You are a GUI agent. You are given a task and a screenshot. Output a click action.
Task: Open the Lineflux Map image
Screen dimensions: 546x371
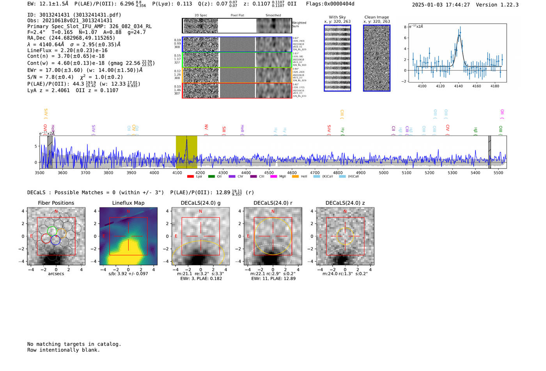pos(128,236)
